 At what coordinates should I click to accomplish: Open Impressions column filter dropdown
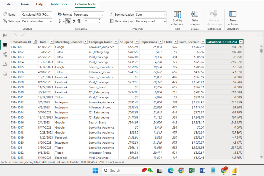(161, 42)
